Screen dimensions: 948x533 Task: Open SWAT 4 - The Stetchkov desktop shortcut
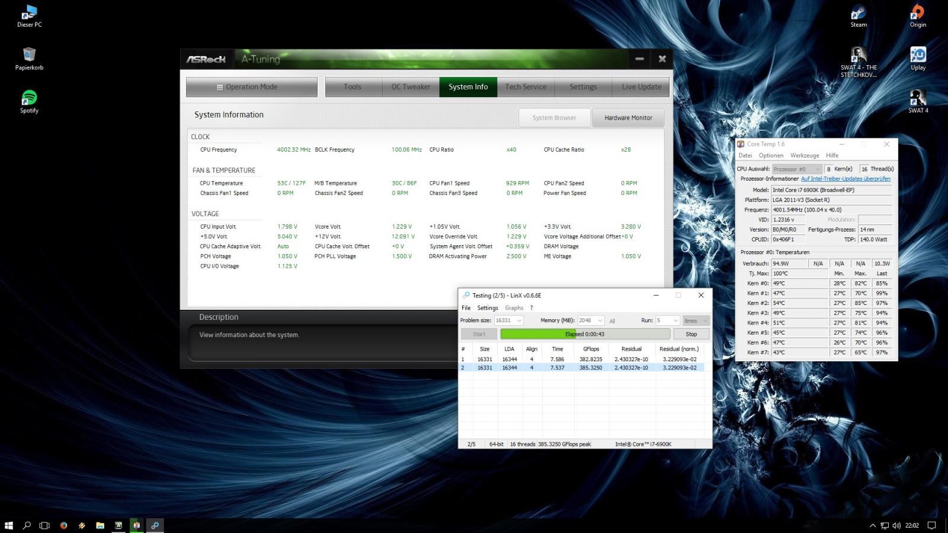click(x=859, y=63)
